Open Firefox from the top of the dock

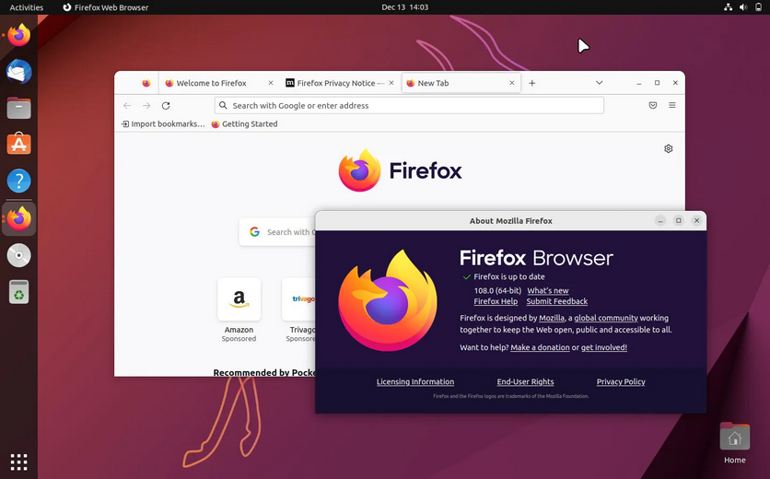(18, 35)
